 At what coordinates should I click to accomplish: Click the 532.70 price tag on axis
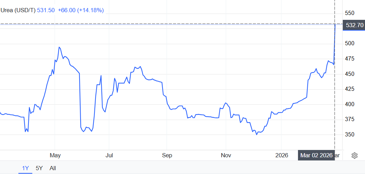pyautogui.click(x=354, y=25)
